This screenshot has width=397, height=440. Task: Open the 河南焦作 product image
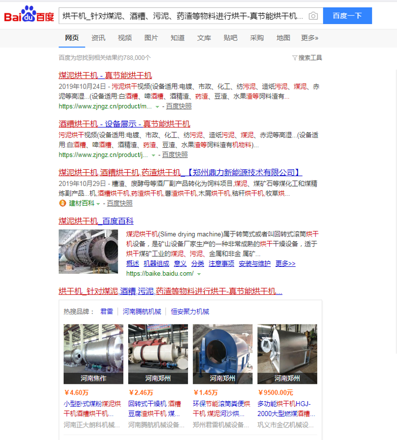93,354
